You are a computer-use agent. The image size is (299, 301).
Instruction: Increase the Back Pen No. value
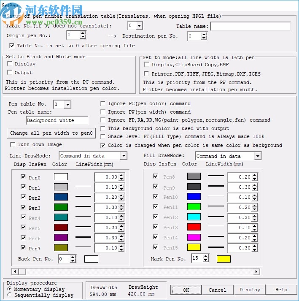73,257
